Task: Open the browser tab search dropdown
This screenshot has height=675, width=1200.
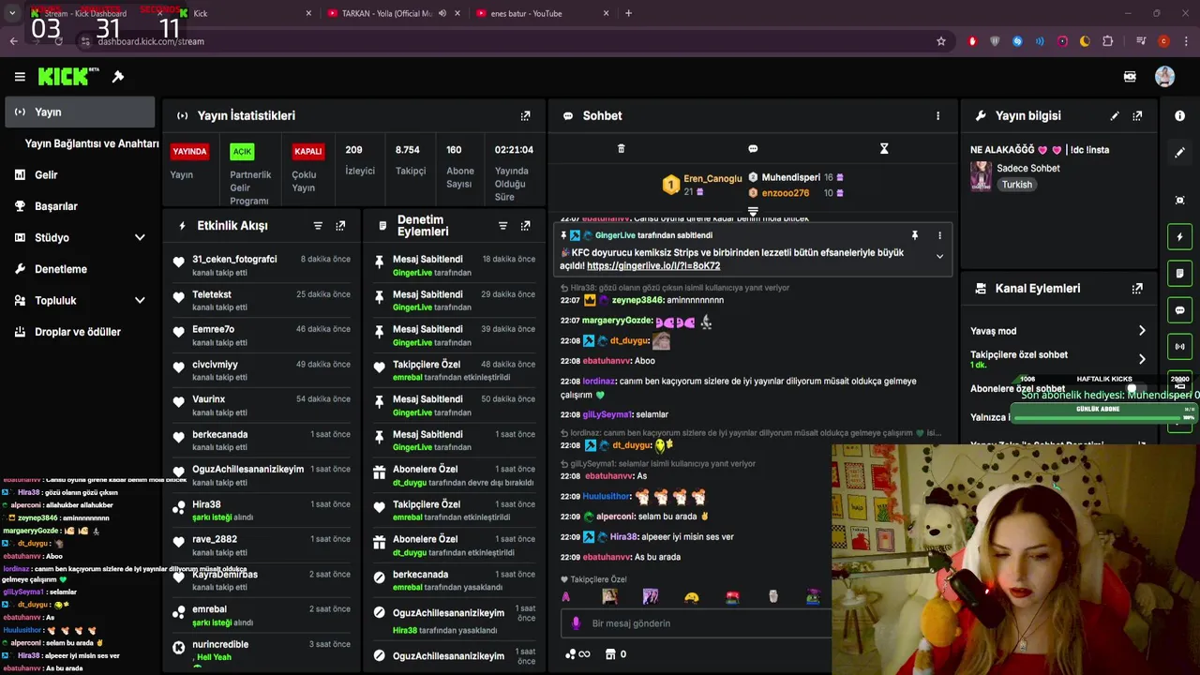Action: tap(12, 13)
